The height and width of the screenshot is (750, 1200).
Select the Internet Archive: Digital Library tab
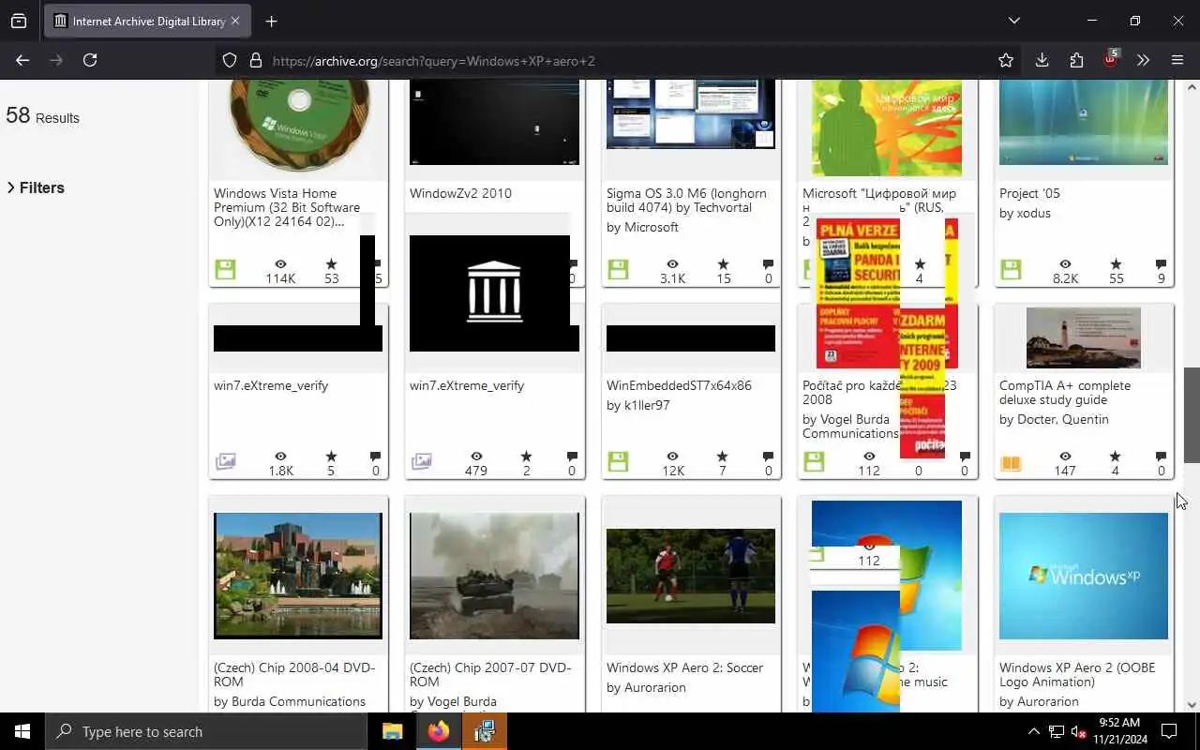(147, 21)
